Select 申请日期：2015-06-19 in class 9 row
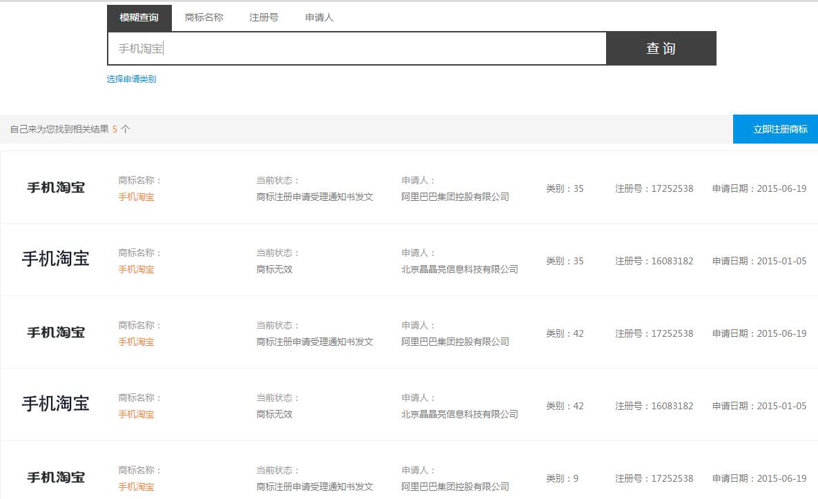The height and width of the screenshot is (499, 818). tap(759, 479)
